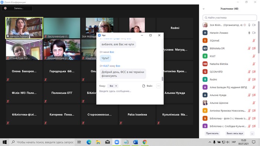Click the Файл attach button in chat

[147, 86]
